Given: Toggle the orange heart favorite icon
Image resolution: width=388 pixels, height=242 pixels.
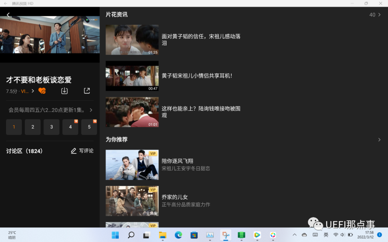Looking at the screenshot, I should pyautogui.click(x=42, y=91).
